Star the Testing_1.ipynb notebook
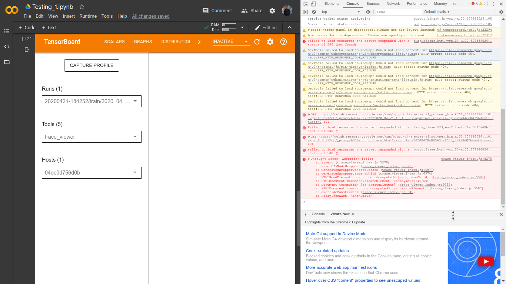This screenshot has width=506, height=284. pos(82,7)
